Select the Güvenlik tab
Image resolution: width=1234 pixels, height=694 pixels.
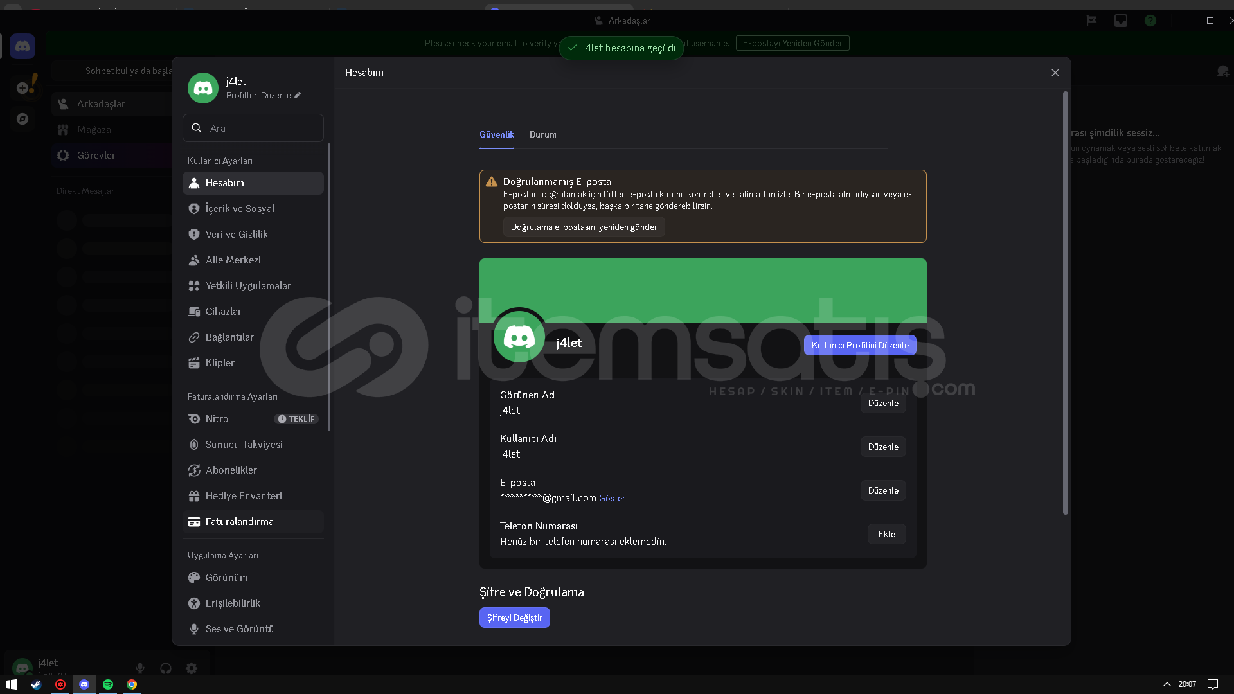496,134
